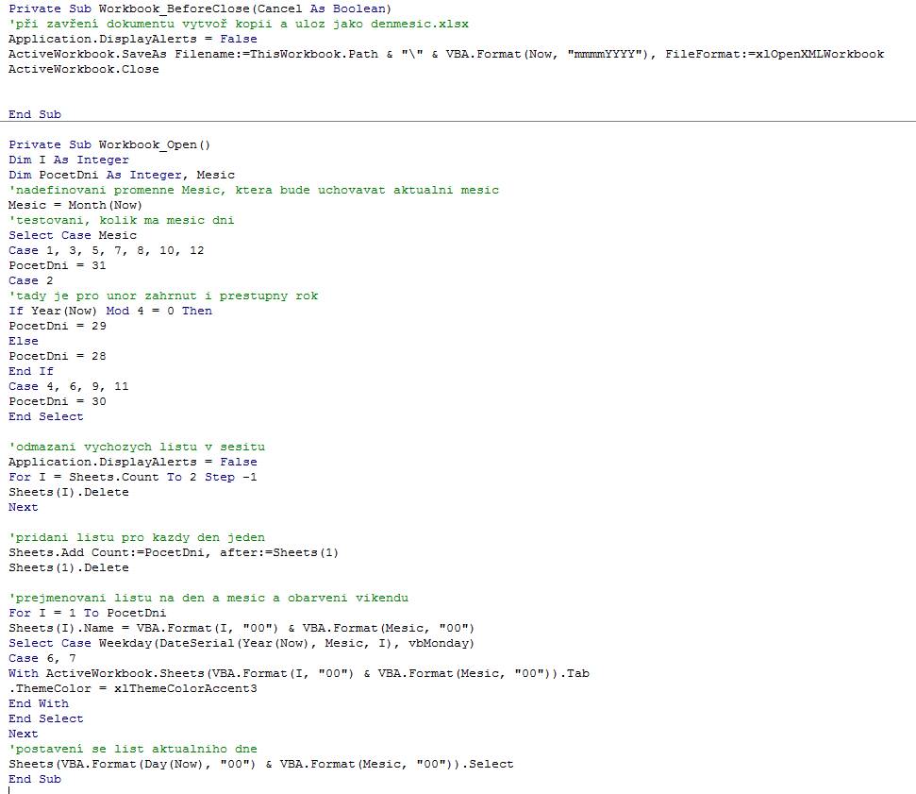Click the 'Sheets.Add Count:=PocetDni' line

point(174,552)
